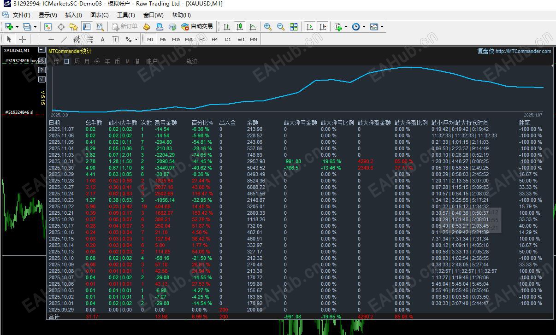Open MetaEditor yellow book icon
This screenshot has height=335, width=556.
tap(147, 27)
